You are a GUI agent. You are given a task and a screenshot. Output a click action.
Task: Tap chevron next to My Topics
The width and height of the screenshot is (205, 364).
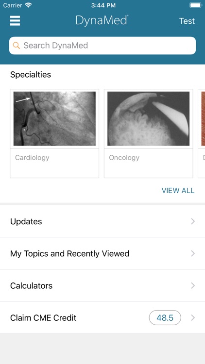point(193,253)
